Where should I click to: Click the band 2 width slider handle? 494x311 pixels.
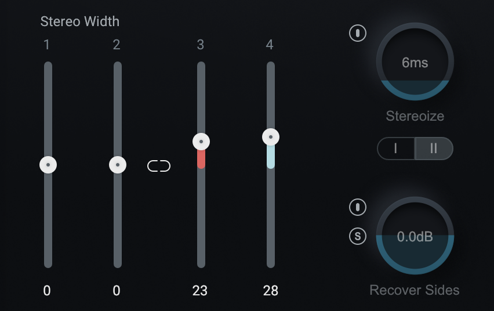point(118,165)
